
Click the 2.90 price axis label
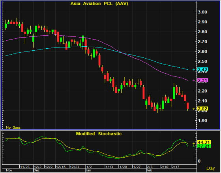(x=202, y=22)
